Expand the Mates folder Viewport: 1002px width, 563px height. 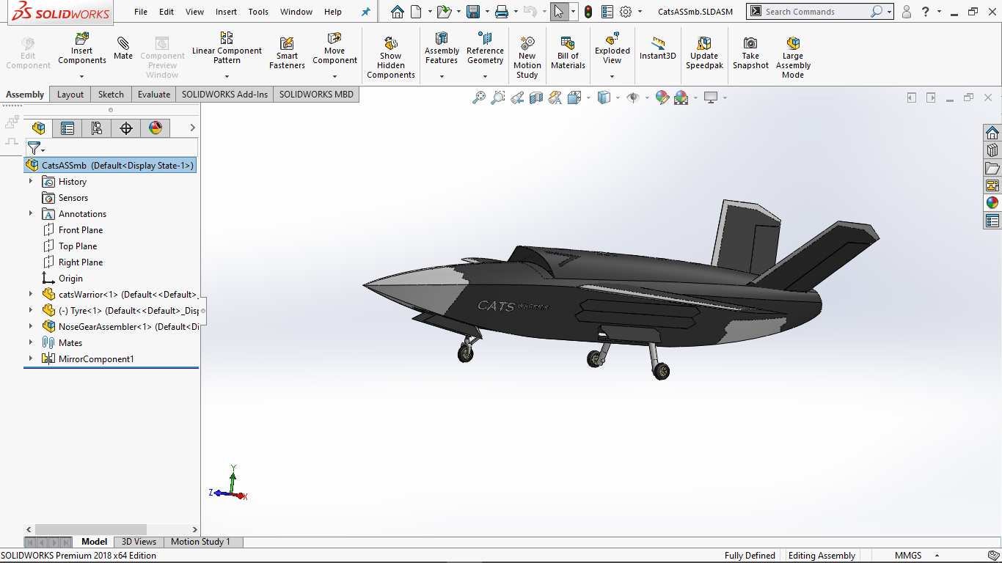[x=29, y=342]
